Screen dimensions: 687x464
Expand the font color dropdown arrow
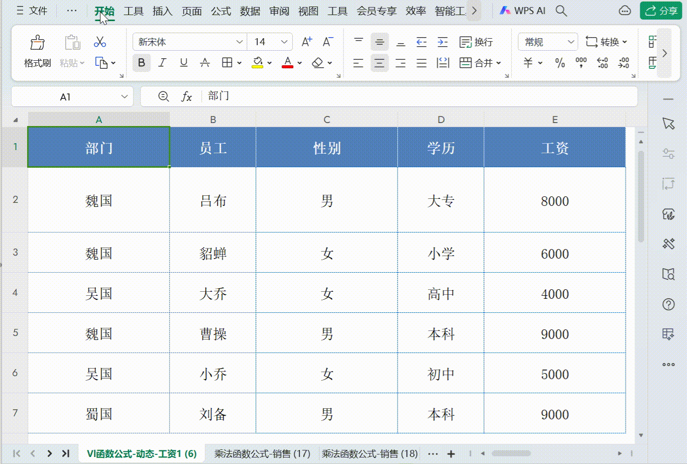pos(300,63)
